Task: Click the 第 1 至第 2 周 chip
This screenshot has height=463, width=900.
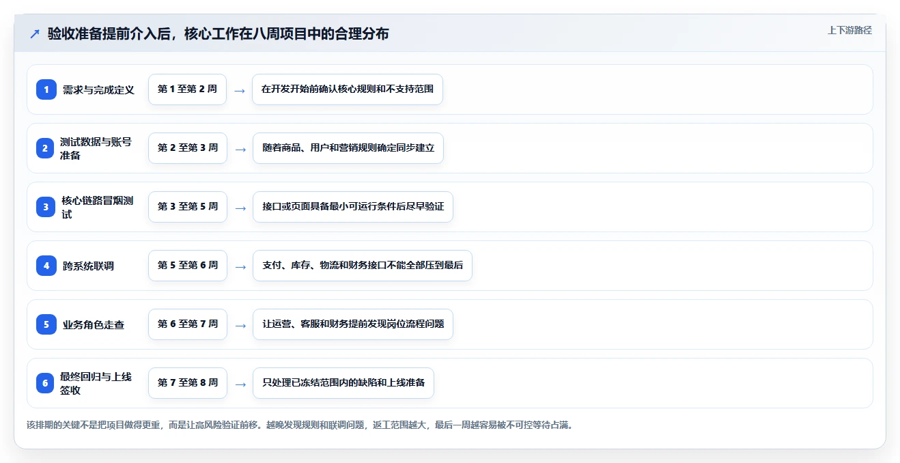Action: (187, 89)
